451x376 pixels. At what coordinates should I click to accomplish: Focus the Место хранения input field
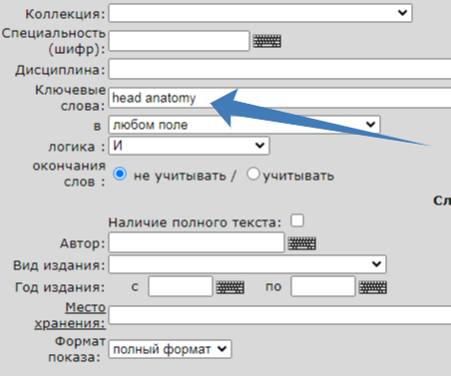(x=279, y=315)
